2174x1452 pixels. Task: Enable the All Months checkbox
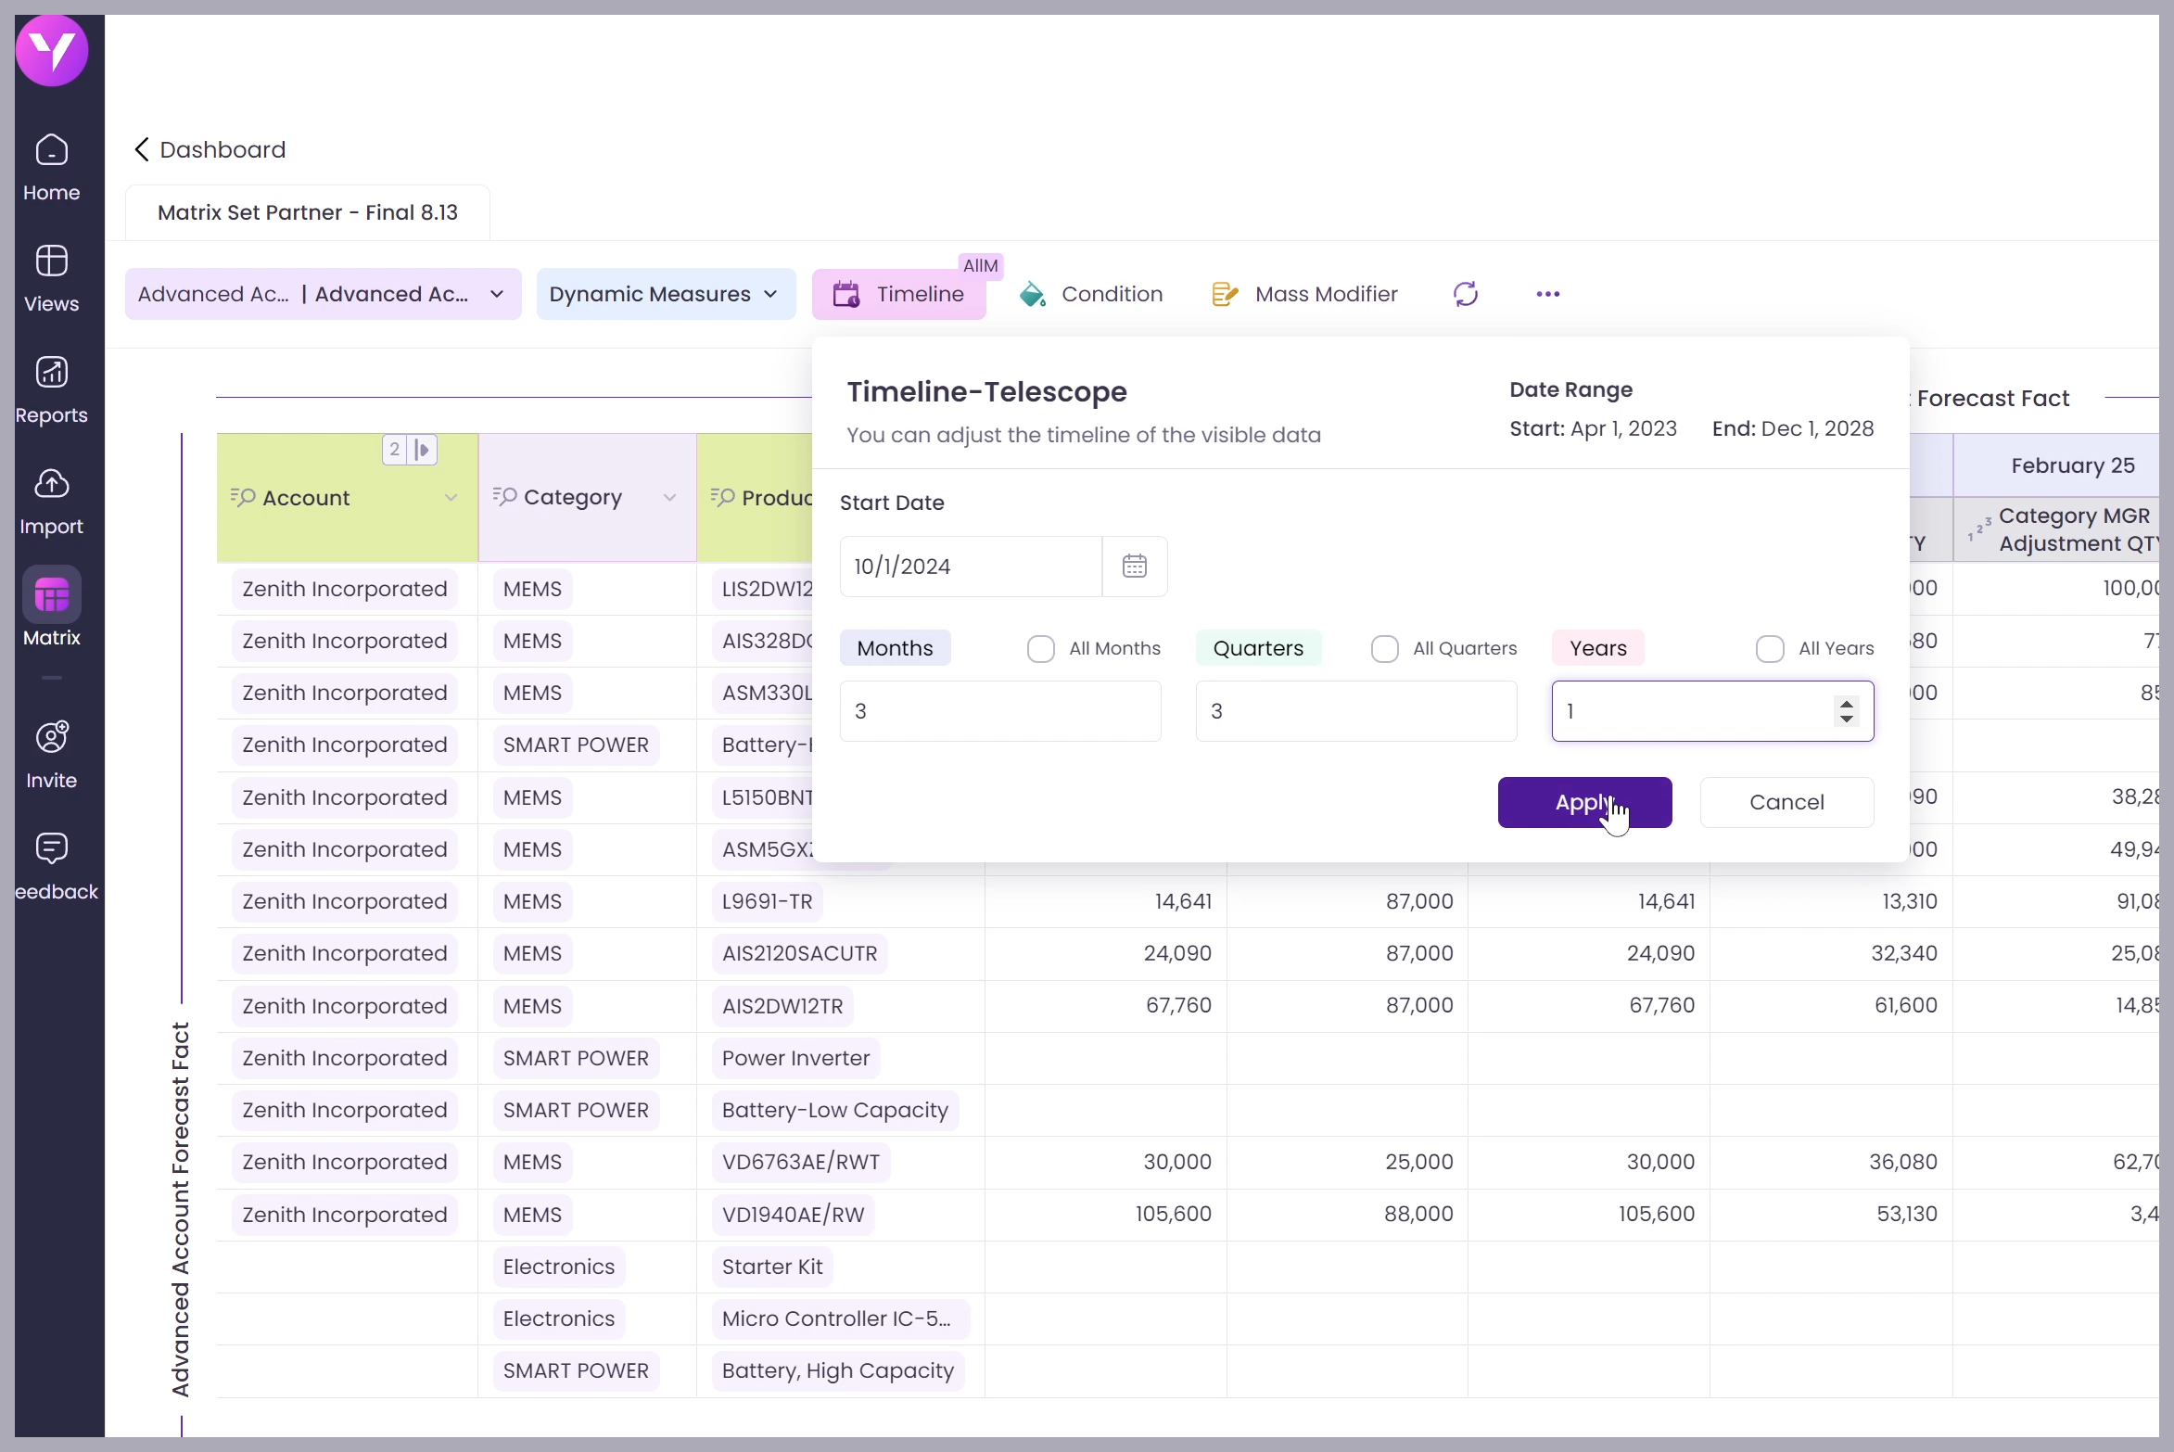coord(1040,648)
